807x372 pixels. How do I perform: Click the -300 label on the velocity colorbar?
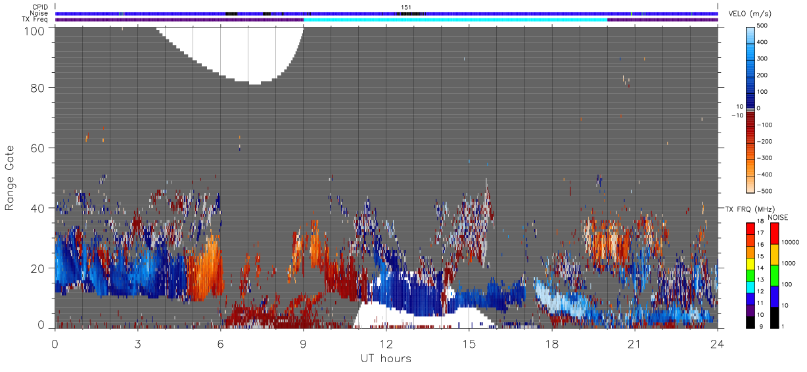tap(766, 158)
